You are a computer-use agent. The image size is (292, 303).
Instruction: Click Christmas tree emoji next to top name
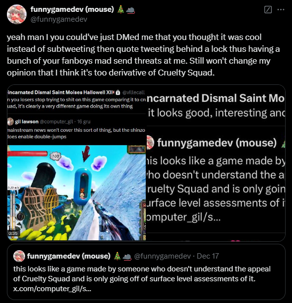tap(121, 9)
